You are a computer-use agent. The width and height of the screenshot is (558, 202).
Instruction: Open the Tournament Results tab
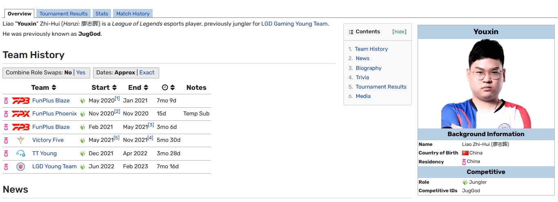pyautogui.click(x=63, y=14)
